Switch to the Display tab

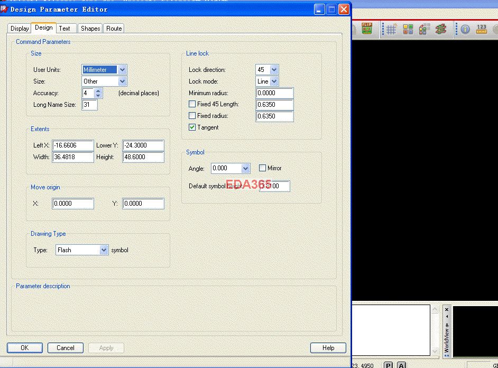click(x=20, y=28)
